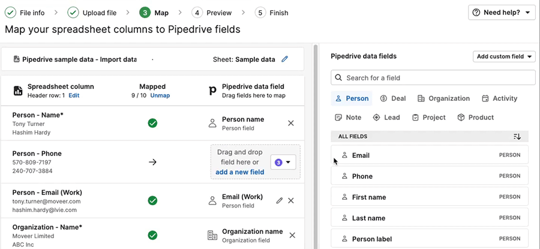Viewport: 540px width, 249px height.
Task: Remove the Organization name mapping
Action: coord(291,235)
